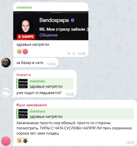The width and height of the screenshot is (137, 147).
Task: Open the mewtwo sender name at the top
Action: point(24,8)
